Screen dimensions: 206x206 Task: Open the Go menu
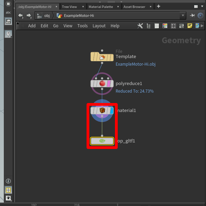click(56, 26)
